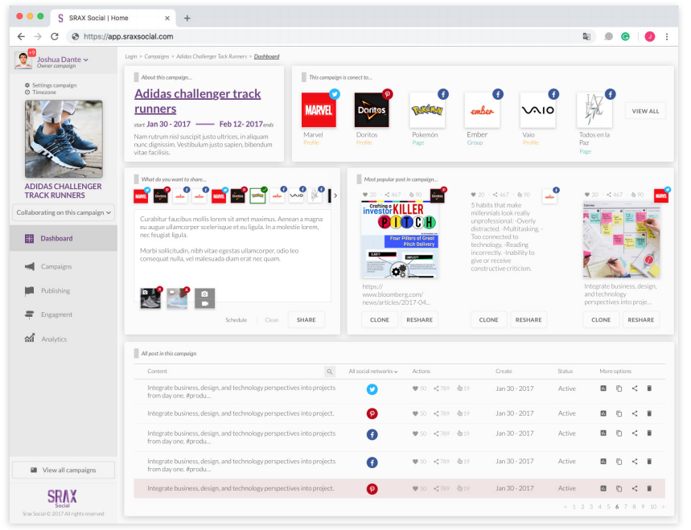691x530 pixels.
Task: Duplicate the fourth post row
Action: [x=619, y=462]
